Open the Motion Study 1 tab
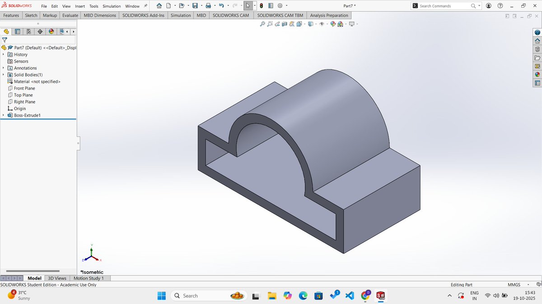The height and width of the screenshot is (304, 542). (89, 278)
